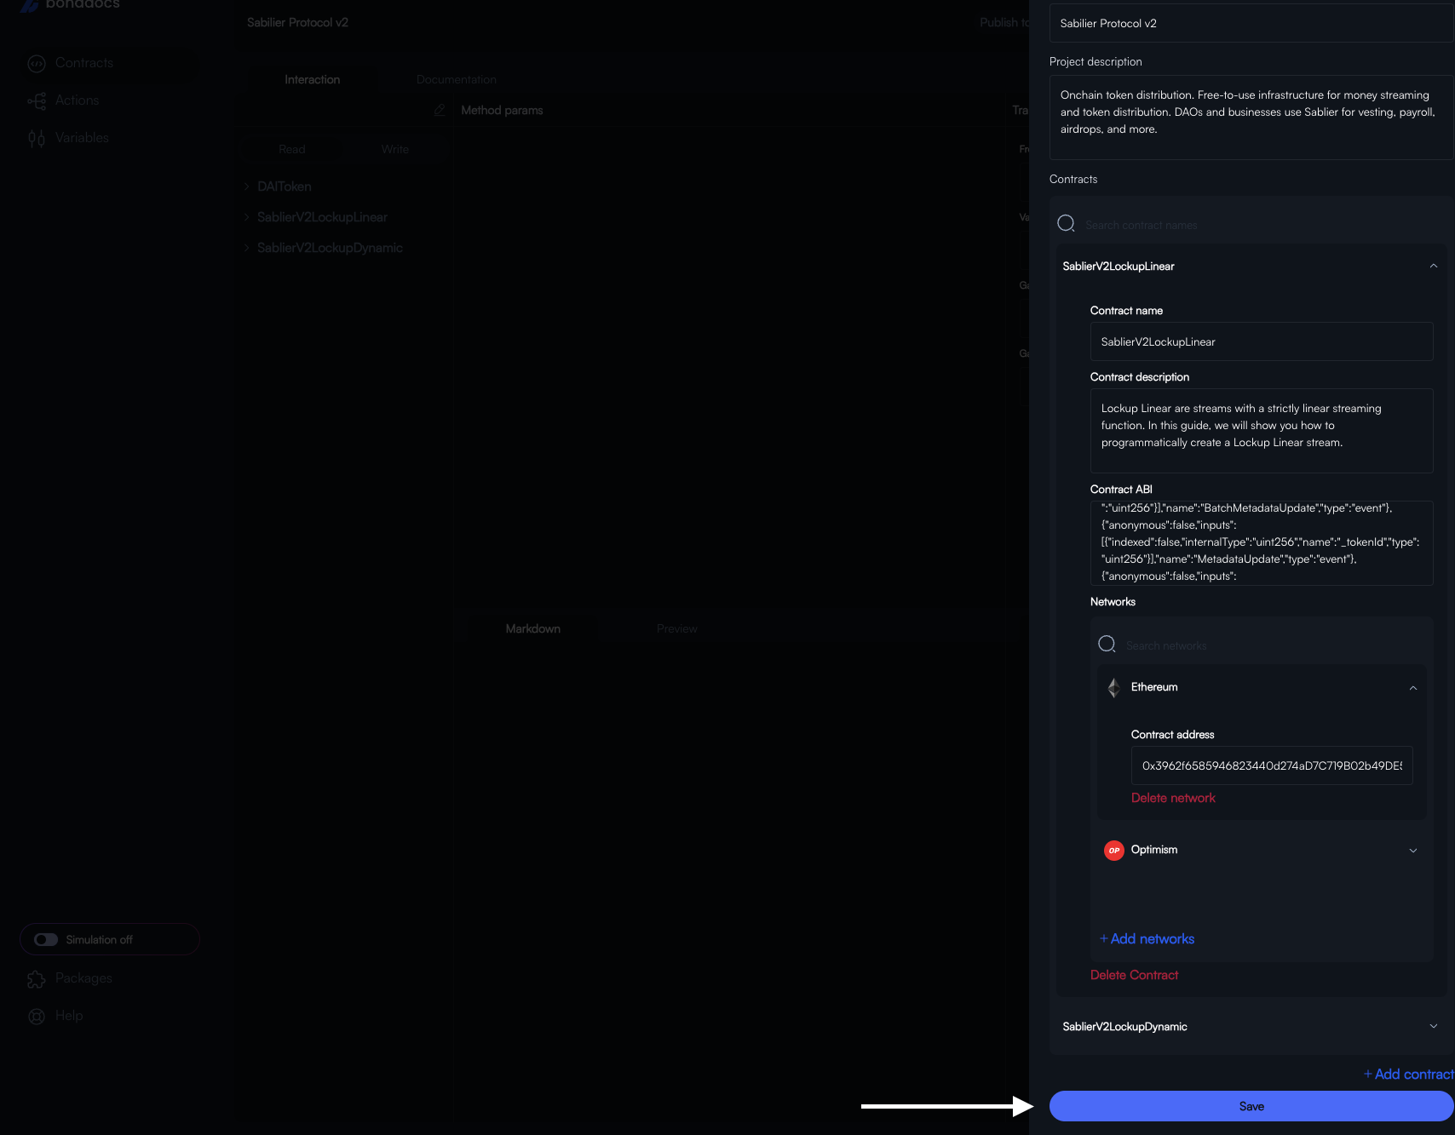Collapse the Ethereum network section
The image size is (1455, 1135).
1413,688
